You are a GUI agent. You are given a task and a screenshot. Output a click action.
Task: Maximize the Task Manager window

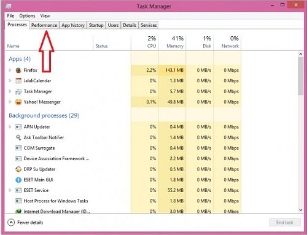coord(282,5)
